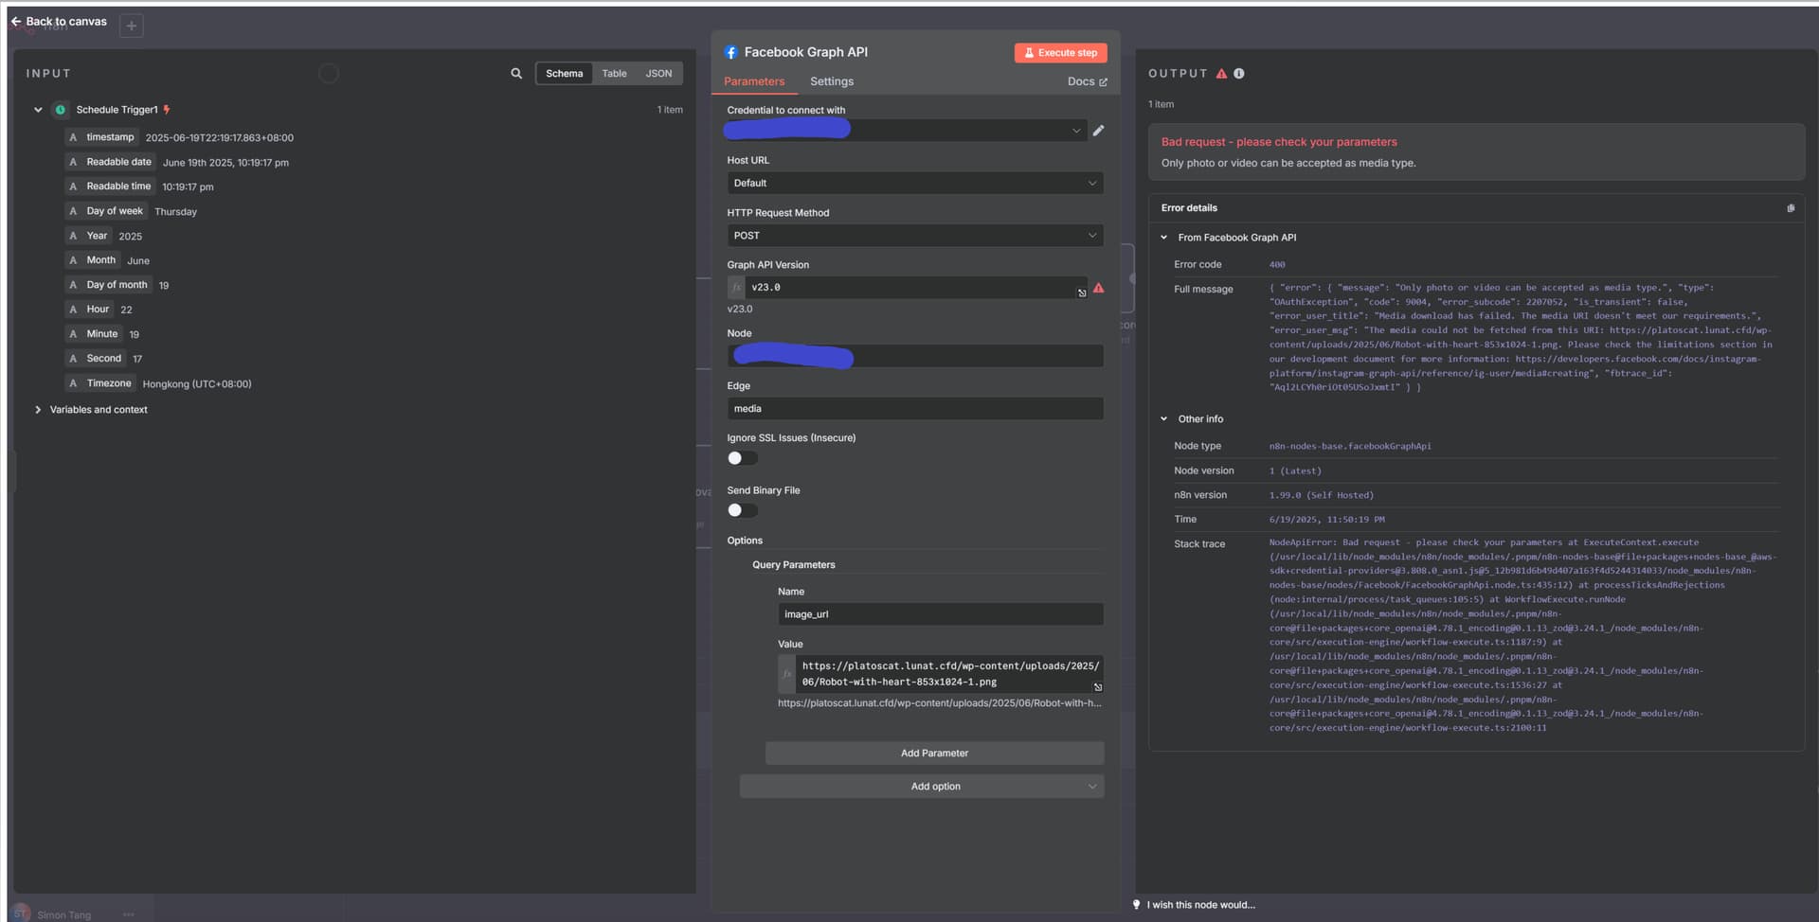Viewport: 1819px width, 922px height.
Task: Expand the Graph API Version expression editor
Action: [1082, 293]
